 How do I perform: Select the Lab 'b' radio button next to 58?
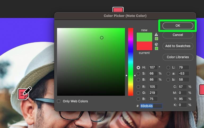pyautogui.click(x=168, y=80)
